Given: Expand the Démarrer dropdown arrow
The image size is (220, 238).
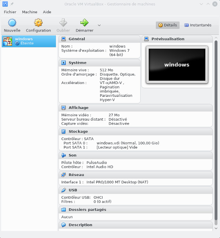Looking at the screenshot, I should [x=99, y=25].
